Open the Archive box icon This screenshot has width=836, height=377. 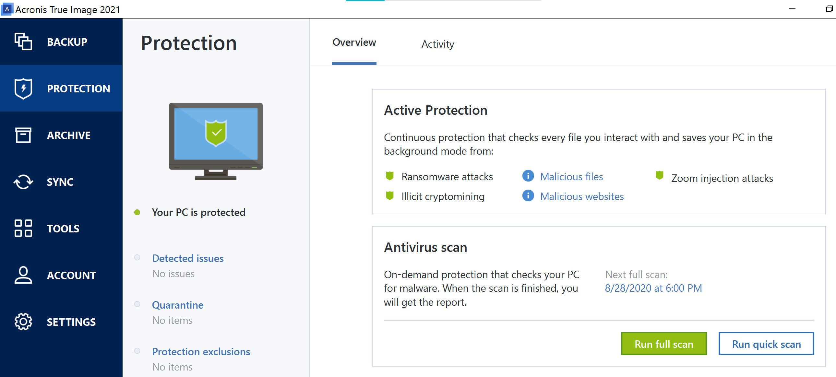click(x=23, y=135)
